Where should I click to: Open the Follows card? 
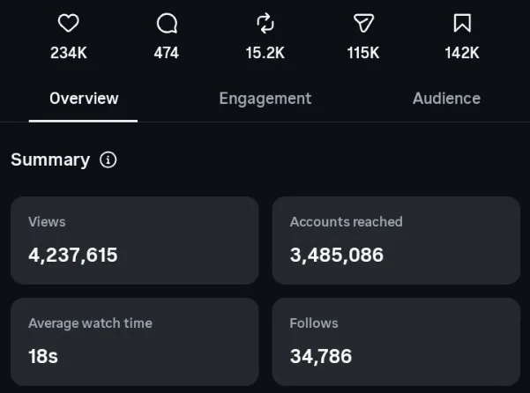(396, 342)
